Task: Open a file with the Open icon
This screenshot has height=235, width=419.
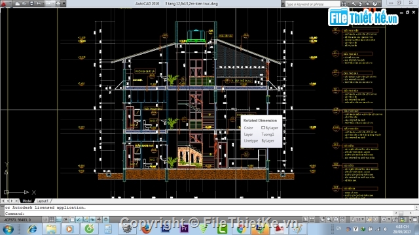Action: point(24,3)
